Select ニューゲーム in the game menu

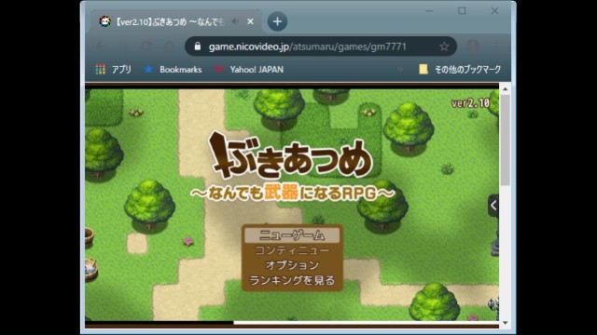click(x=292, y=235)
